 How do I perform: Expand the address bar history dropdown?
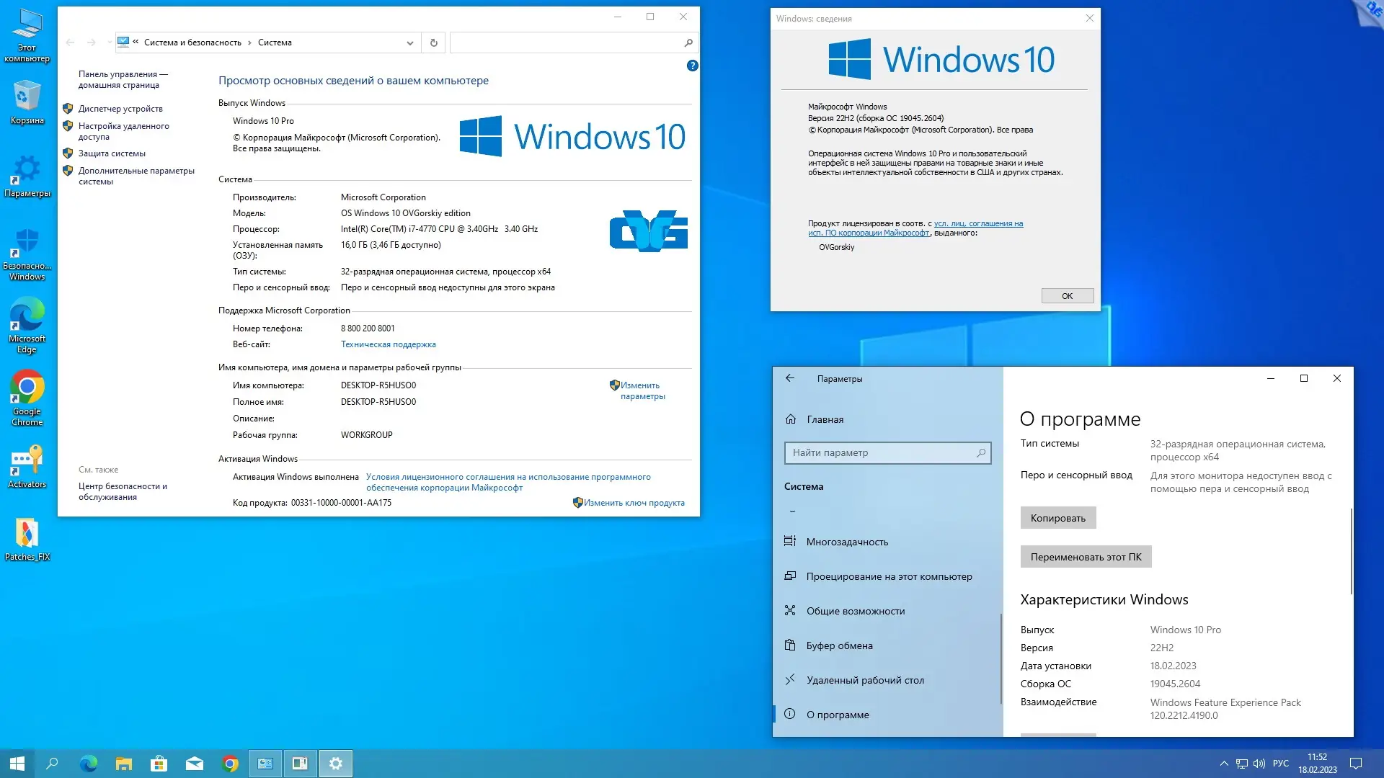(x=409, y=43)
